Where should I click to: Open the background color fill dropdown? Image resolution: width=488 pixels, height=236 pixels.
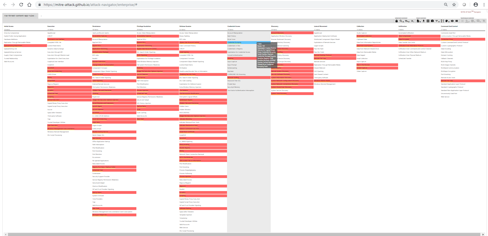467,21
